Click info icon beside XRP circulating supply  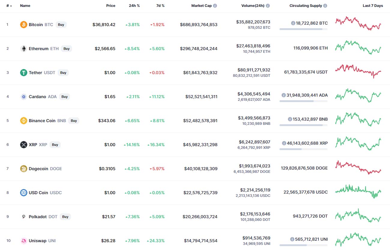point(284,143)
